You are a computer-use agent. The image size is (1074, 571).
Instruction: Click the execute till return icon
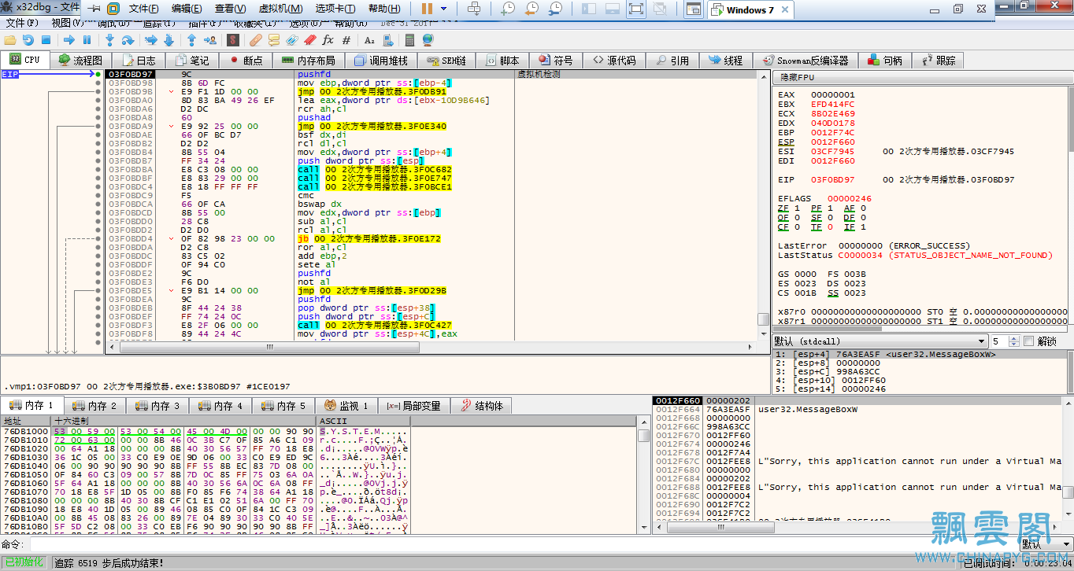click(x=191, y=39)
